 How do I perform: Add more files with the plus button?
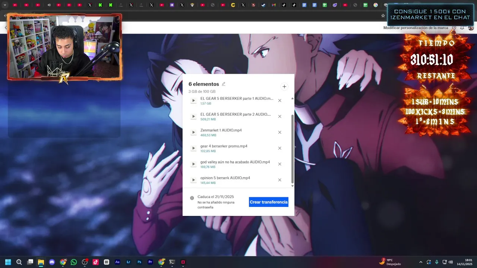point(284,87)
